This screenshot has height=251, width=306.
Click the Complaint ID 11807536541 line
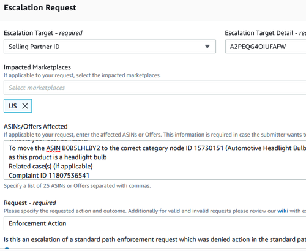(49, 176)
